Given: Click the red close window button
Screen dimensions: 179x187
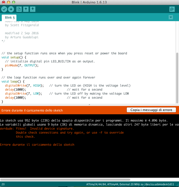Looking at the screenshot, I should (x=4, y=2).
